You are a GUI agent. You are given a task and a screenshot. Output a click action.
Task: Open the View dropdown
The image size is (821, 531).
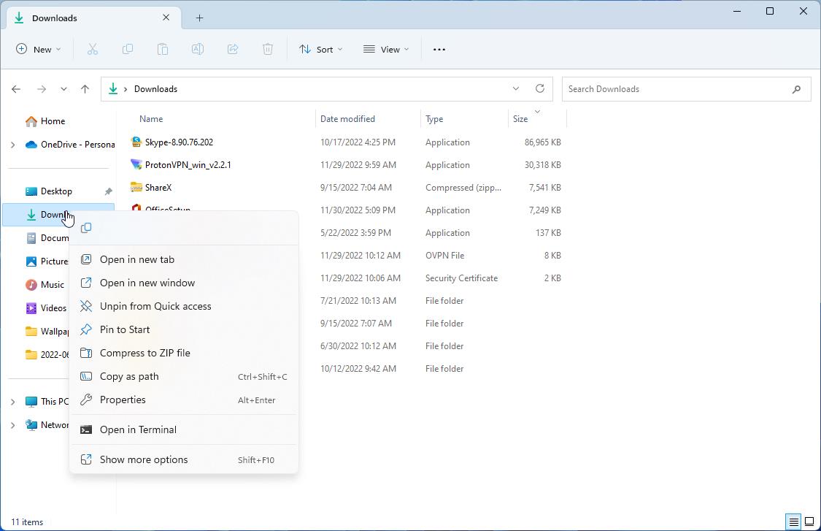pyautogui.click(x=385, y=49)
